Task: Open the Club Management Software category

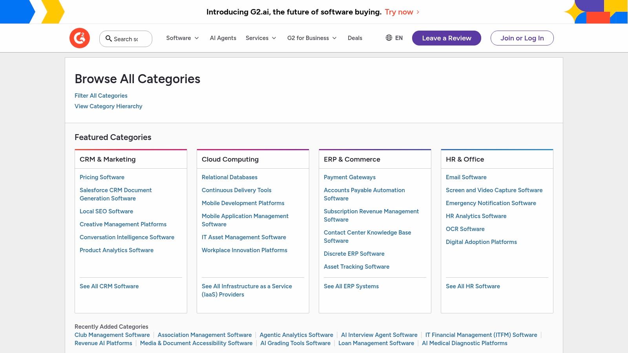Action: 112,335
